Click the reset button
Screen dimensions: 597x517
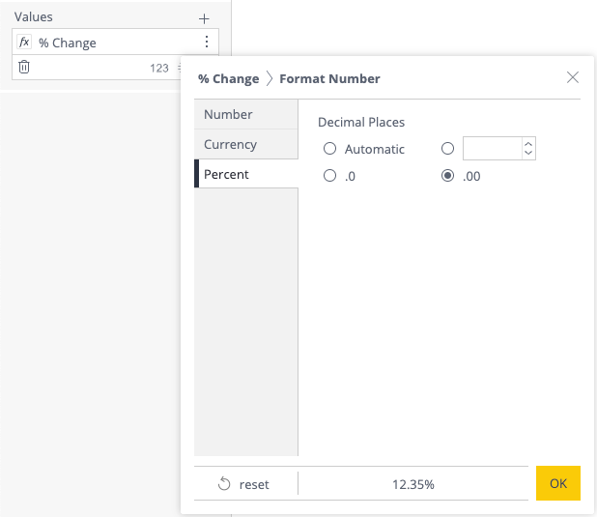pos(244,484)
